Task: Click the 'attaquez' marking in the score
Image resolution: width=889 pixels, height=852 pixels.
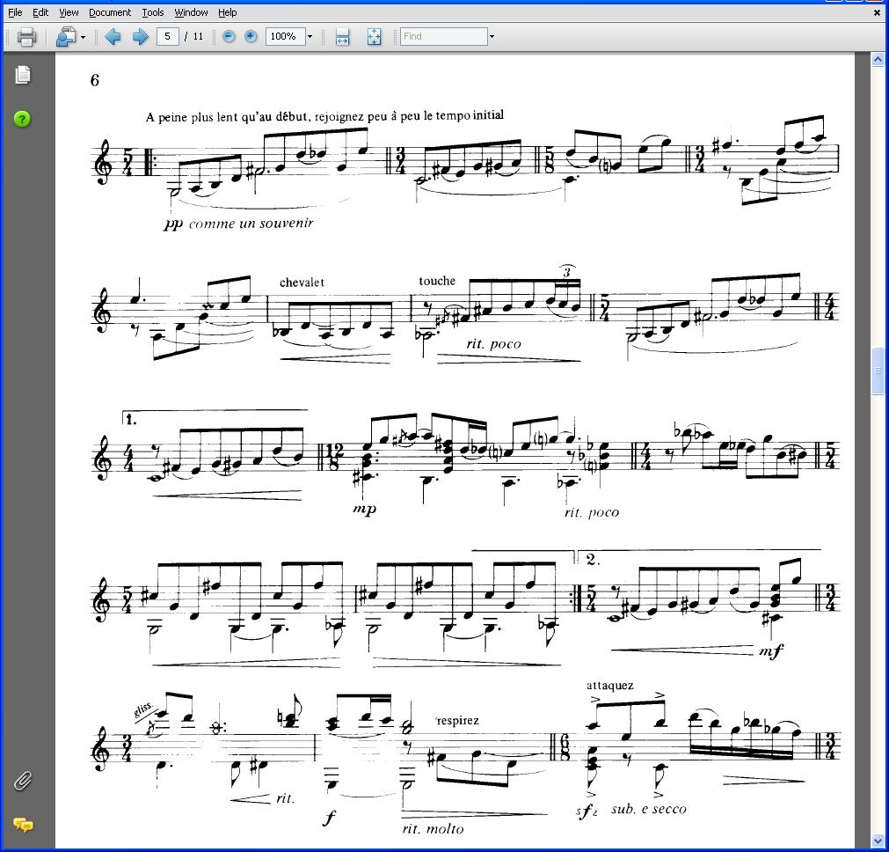Action: pyautogui.click(x=610, y=686)
